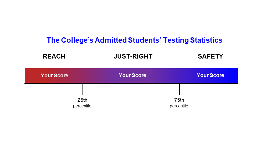Click Your Score in the purple middle section
Screen dimensions: 258x145
click(132, 75)
